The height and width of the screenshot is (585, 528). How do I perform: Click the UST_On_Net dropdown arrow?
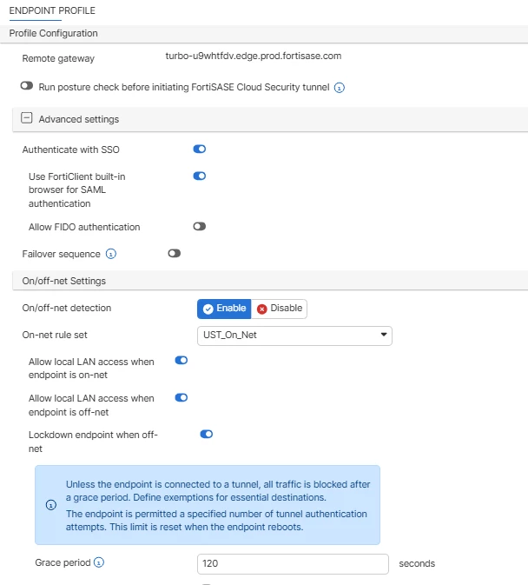(384, 335)
